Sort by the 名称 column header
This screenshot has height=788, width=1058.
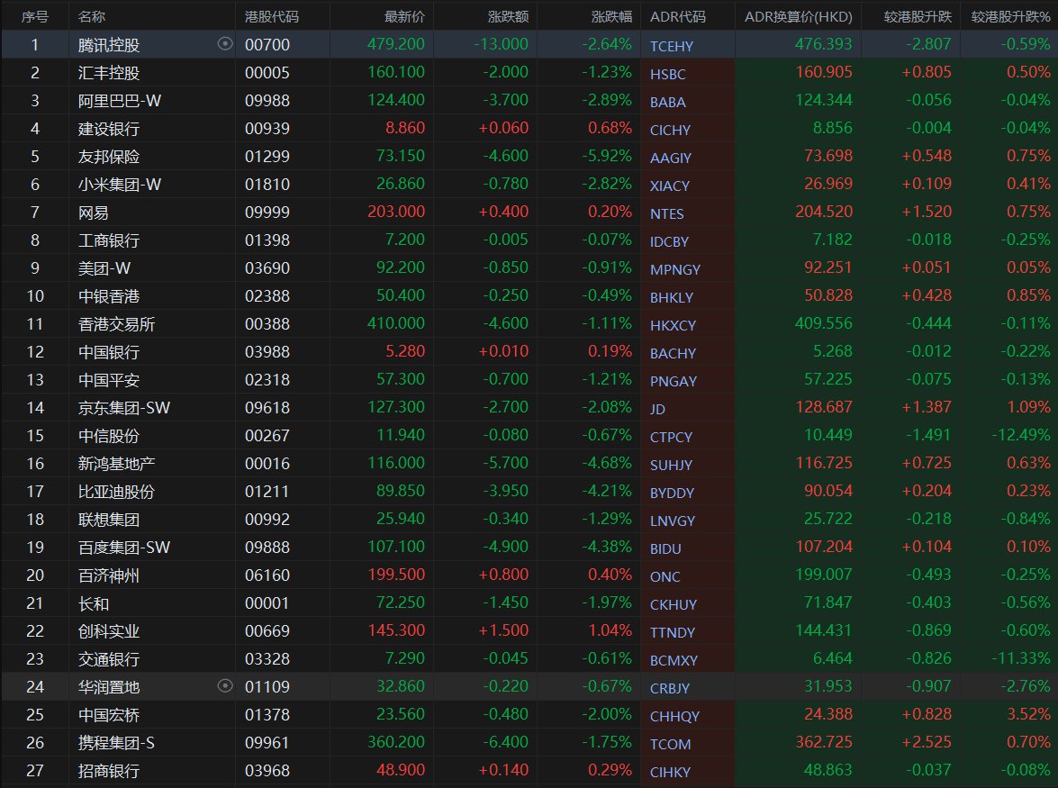click(x=92, y=17)
